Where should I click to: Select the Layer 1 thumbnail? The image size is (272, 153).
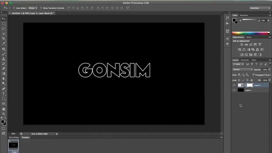point(241,90)
